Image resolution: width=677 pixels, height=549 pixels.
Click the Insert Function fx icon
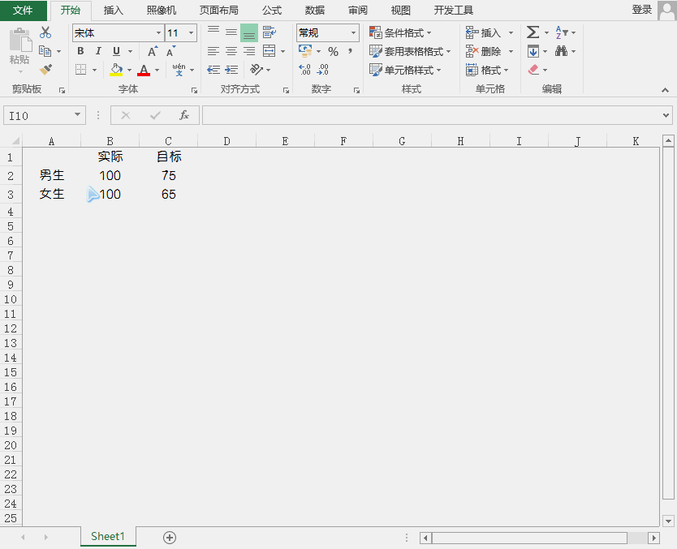(x=184, y=115)
